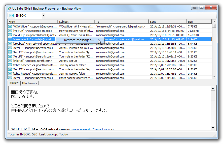Select "AeroFS Installed on Your …" subject
This screenshot has width=224, height=145.
76,48
